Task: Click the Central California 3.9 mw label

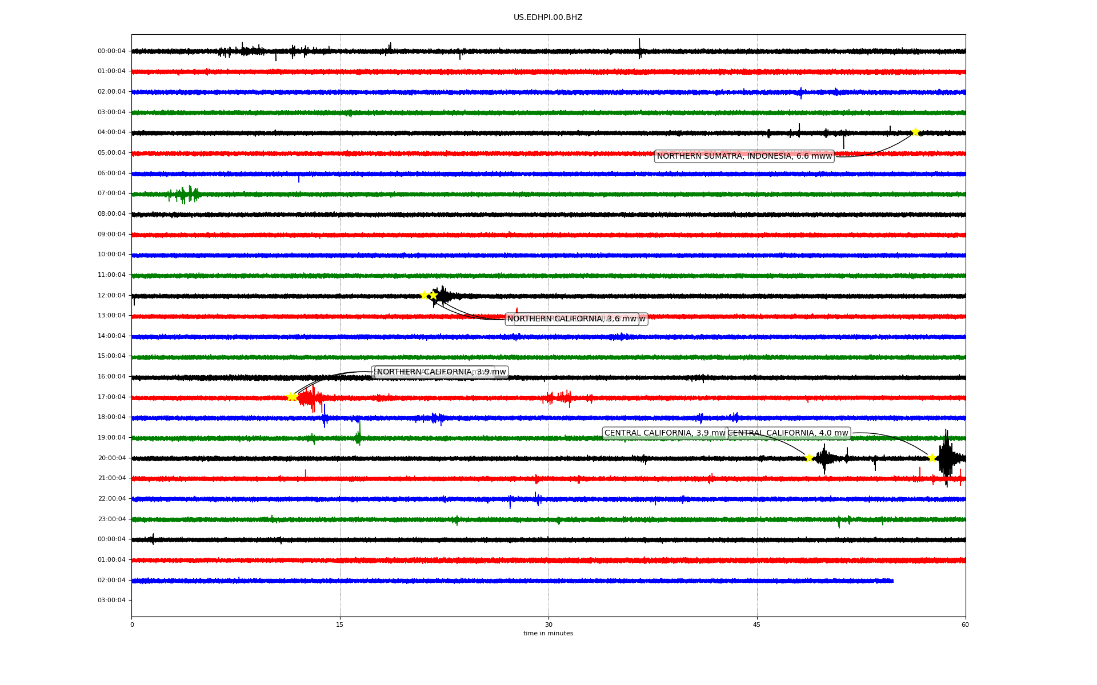Action: 664,433
